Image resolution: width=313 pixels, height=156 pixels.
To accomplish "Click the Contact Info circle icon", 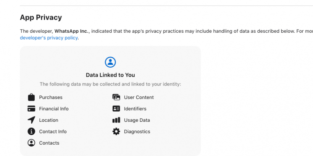I will coord(31,132).
